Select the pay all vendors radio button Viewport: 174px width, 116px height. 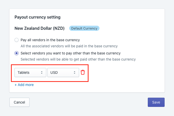pyautogui.click(x=17, y=40)
